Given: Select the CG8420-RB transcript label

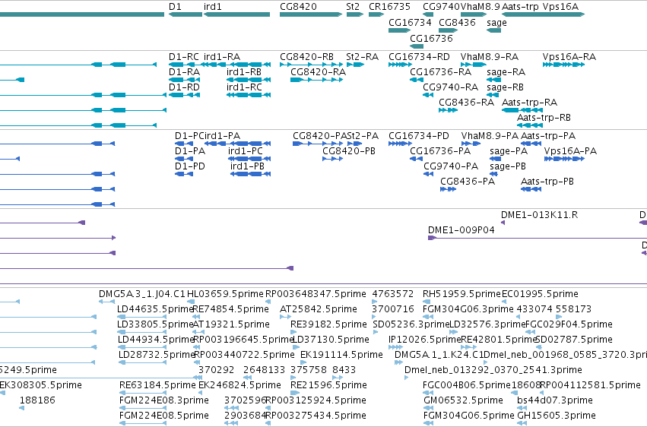Looking at the screenshot, I should click(306, 56).
